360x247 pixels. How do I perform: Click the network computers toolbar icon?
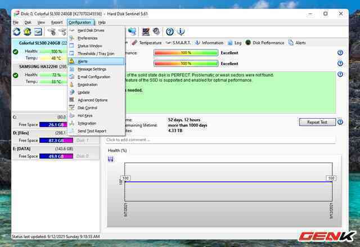[132, 32]
